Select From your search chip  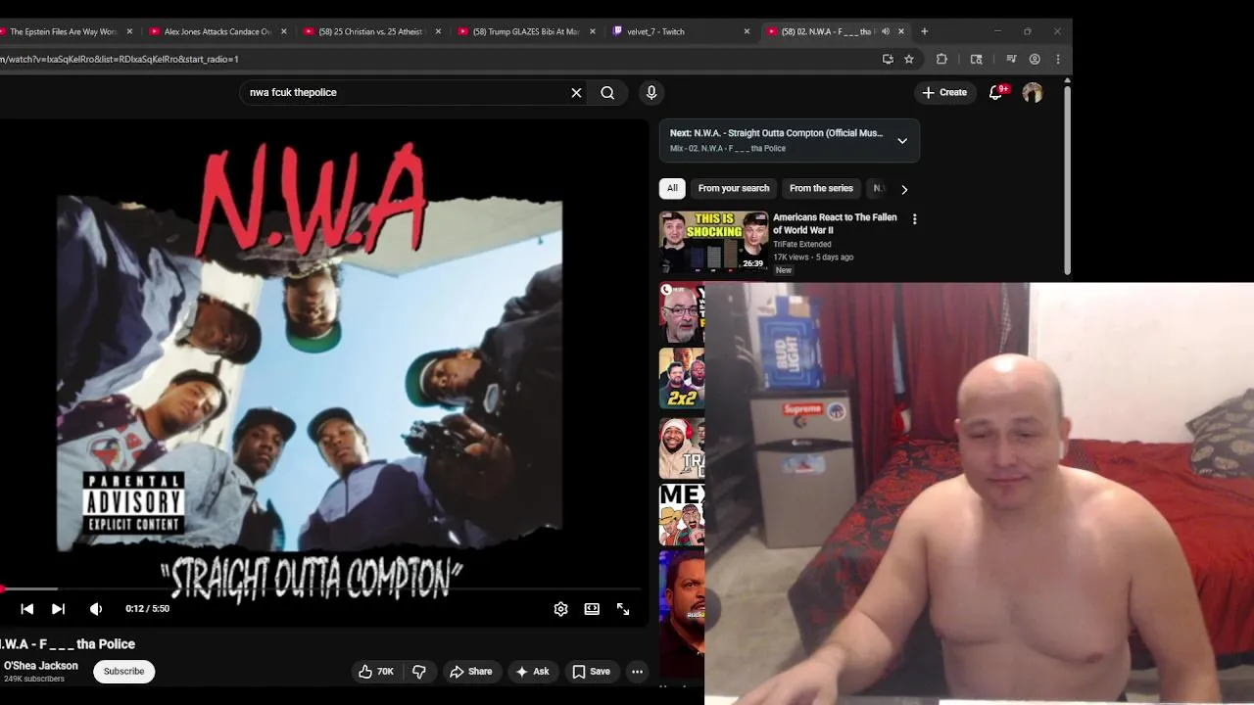734,189
